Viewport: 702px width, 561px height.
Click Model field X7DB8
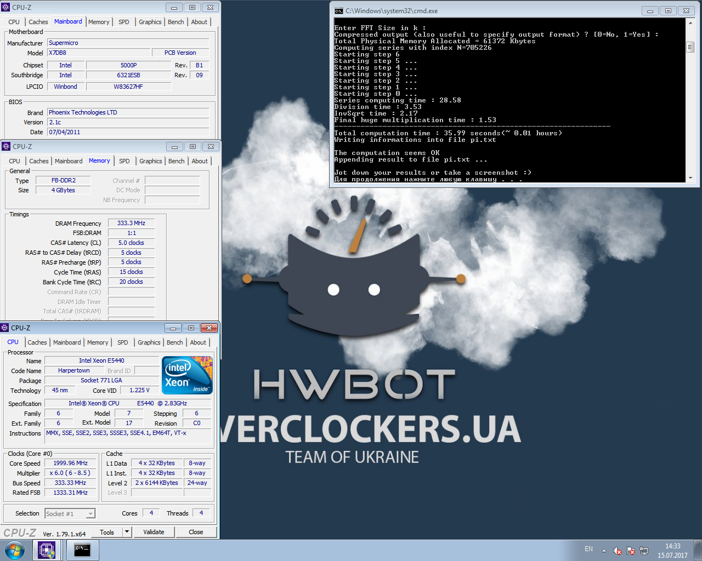[99, 53]
